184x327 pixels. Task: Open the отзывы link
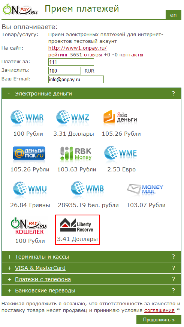93,55
